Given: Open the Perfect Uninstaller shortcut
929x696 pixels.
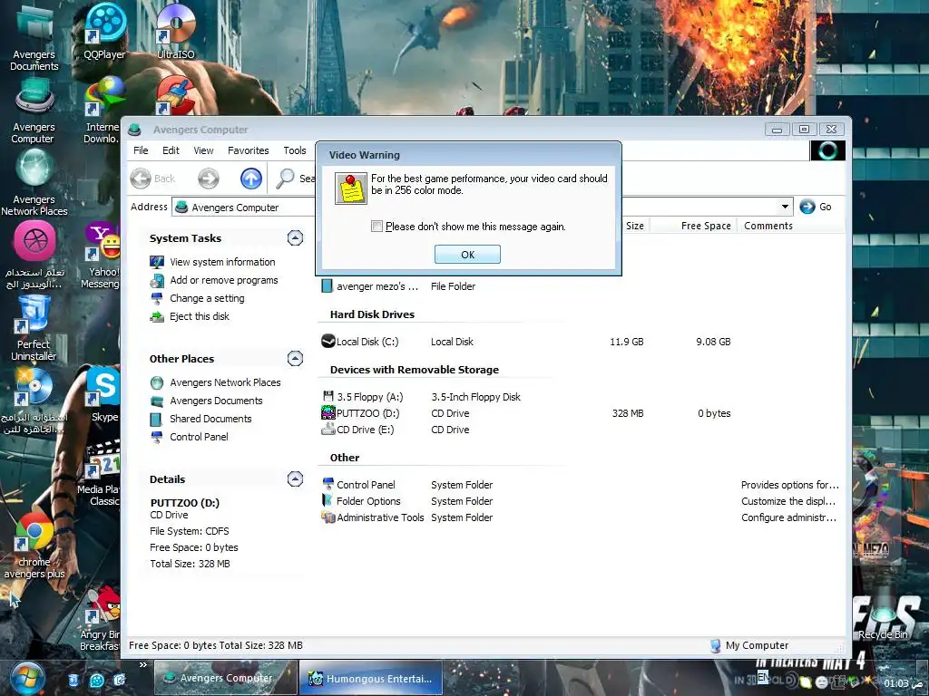Looking at the screenshot, I should coord(34,328).
